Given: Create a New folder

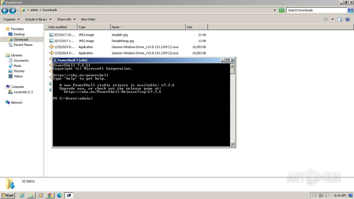Looking at the screenshot, I should click(88, 19).
